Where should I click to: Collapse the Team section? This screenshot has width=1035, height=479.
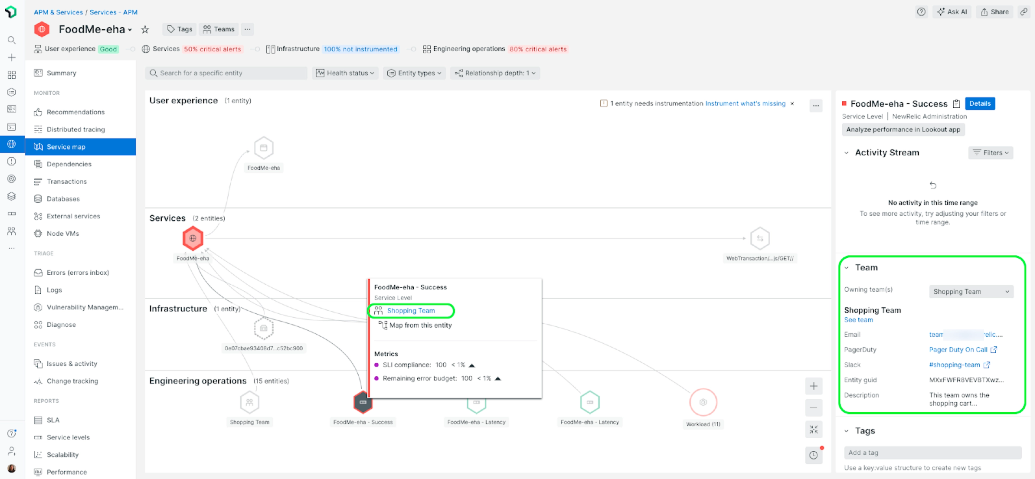point(847,268)
